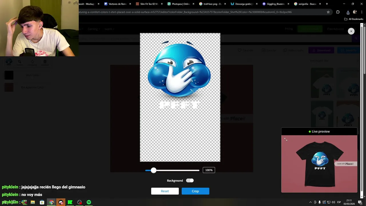Click the browser address bar URL

point(185,12)
